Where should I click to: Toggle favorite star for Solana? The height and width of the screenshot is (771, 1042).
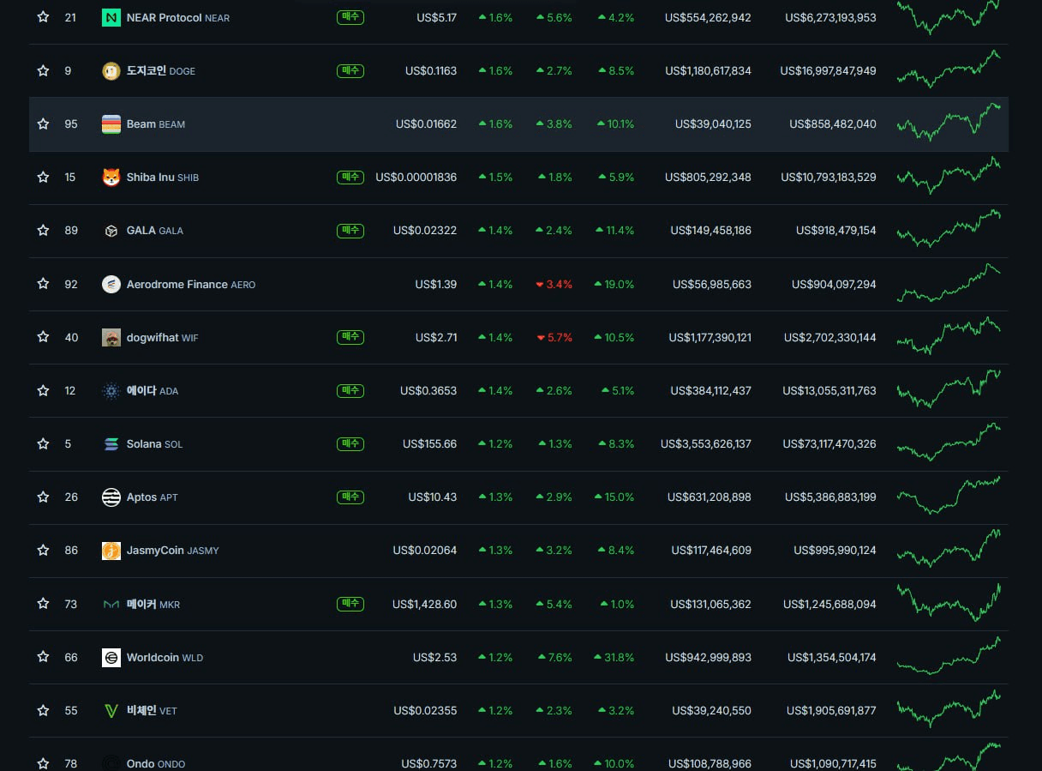[43, 443]
